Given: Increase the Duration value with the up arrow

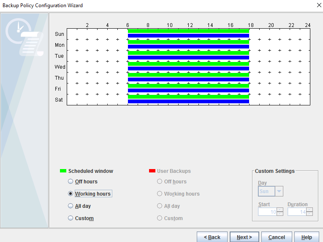Looking at the screenshot, I should coord(309,210).
